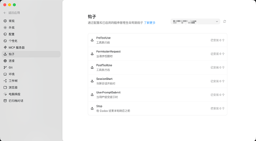
Task: Click the anchor icon in PreToolUse row
Action: (x=92, y=40)
